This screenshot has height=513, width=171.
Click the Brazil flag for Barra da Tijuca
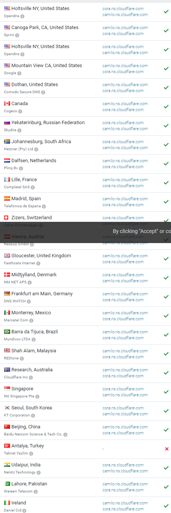7,332
